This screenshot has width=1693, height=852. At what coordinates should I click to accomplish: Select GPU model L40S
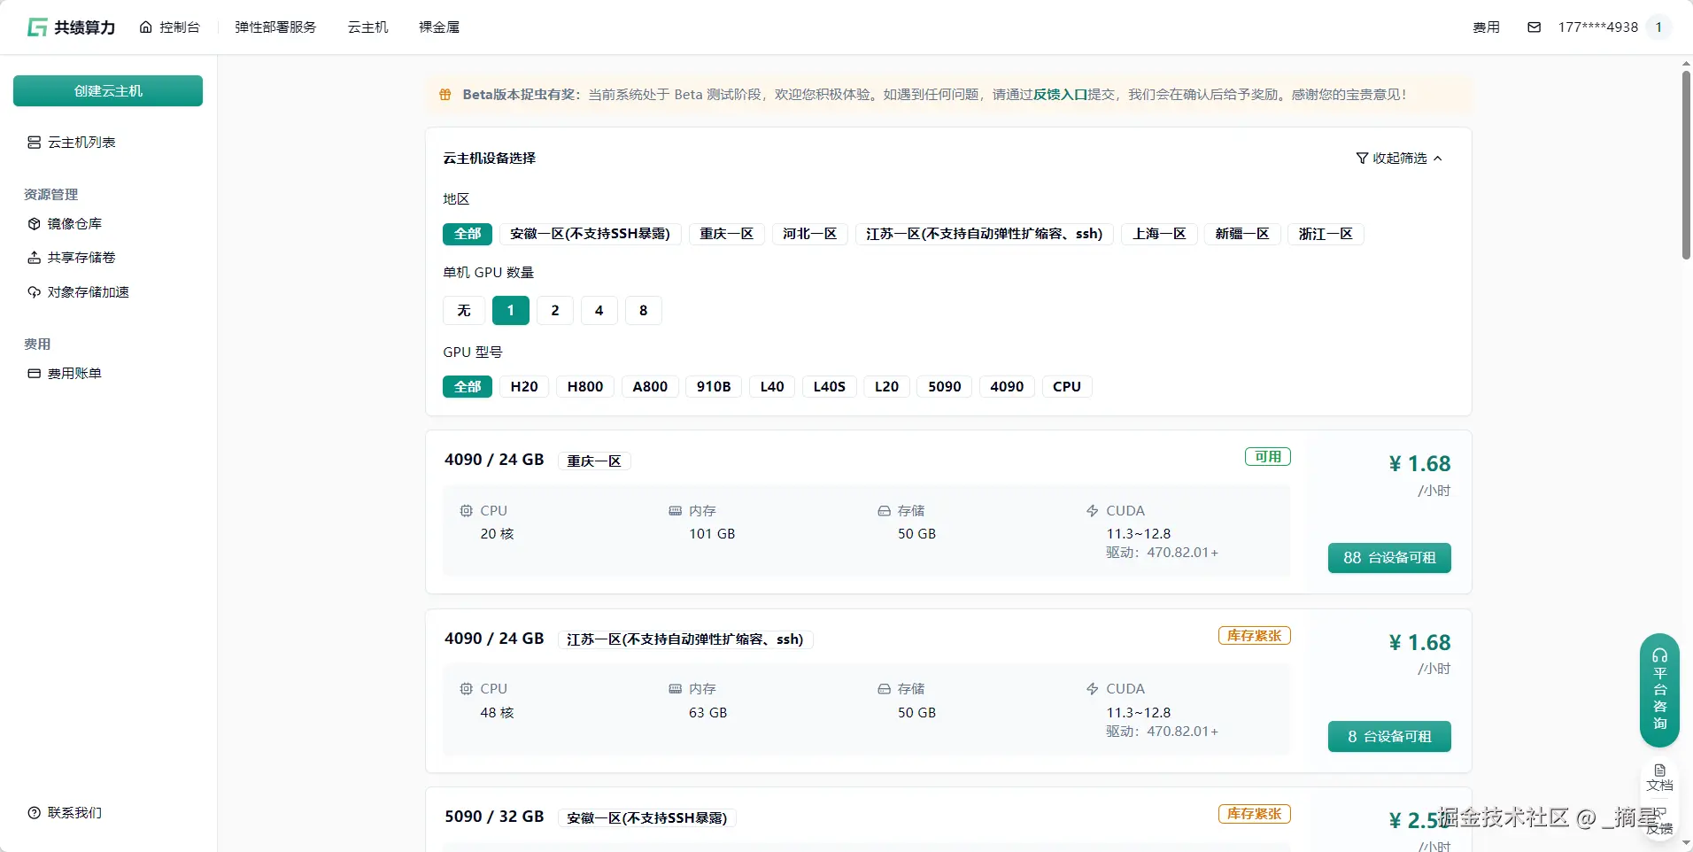pyautogui.click(x=830, y=387)
